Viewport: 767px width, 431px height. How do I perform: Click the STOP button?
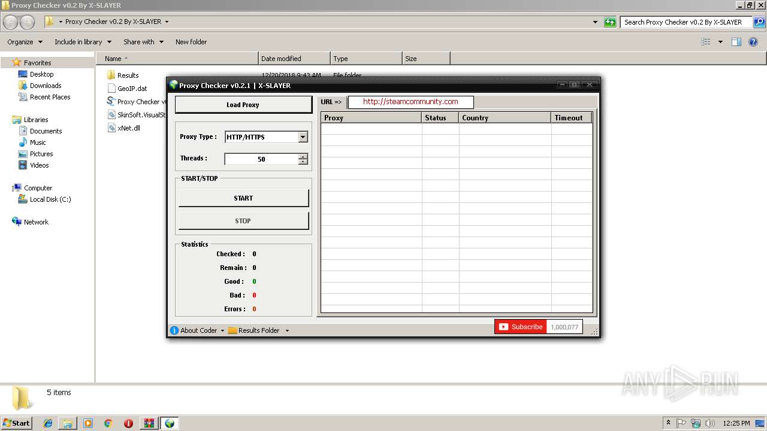coord(243,221)
